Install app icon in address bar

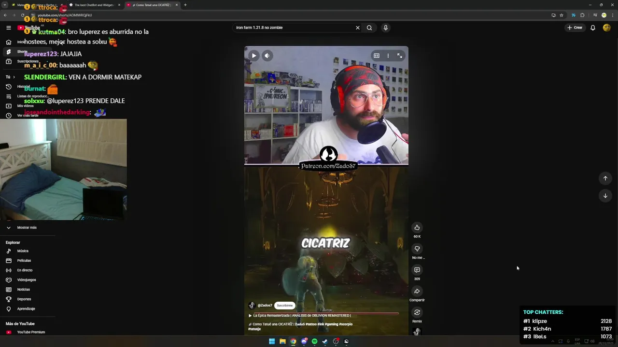(x=553, y=15)
